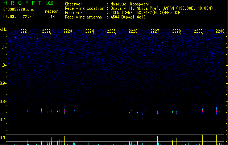This screenshot has height=145, width=228.
Task: Click the meteor echo just before 2222
Action: point(42,110)
